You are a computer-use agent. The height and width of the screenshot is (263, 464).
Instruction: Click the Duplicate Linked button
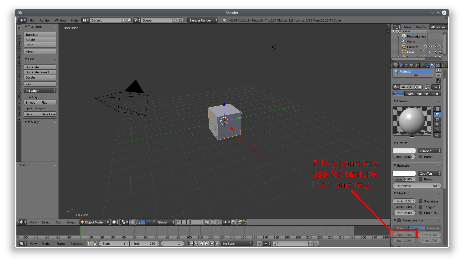coord(37,72)
